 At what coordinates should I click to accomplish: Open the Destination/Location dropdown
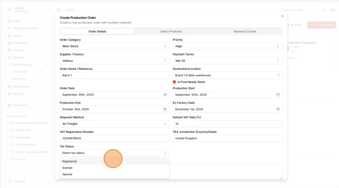tap(228, 75)
